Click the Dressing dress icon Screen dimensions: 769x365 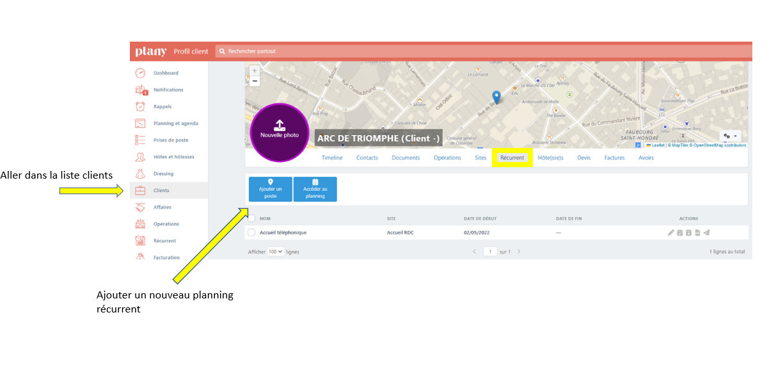coord(140,174)
